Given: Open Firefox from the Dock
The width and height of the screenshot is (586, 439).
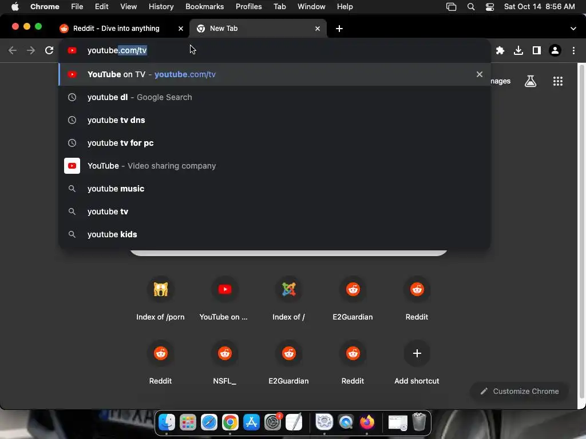Looking at the screenshot, I should tap(367, 422).
